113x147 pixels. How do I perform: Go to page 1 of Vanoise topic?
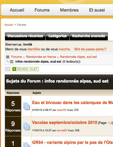[109, 123]
